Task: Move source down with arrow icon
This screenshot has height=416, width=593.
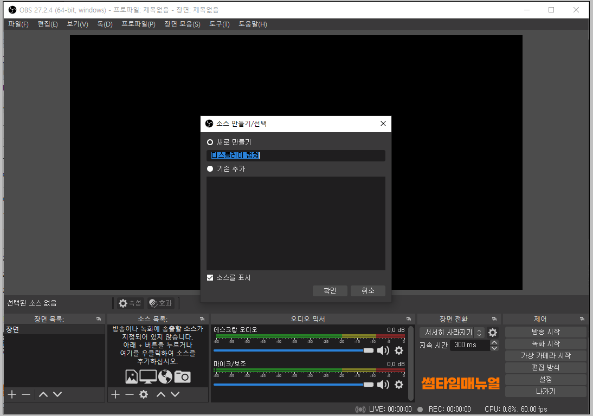Action: point(175,394)
